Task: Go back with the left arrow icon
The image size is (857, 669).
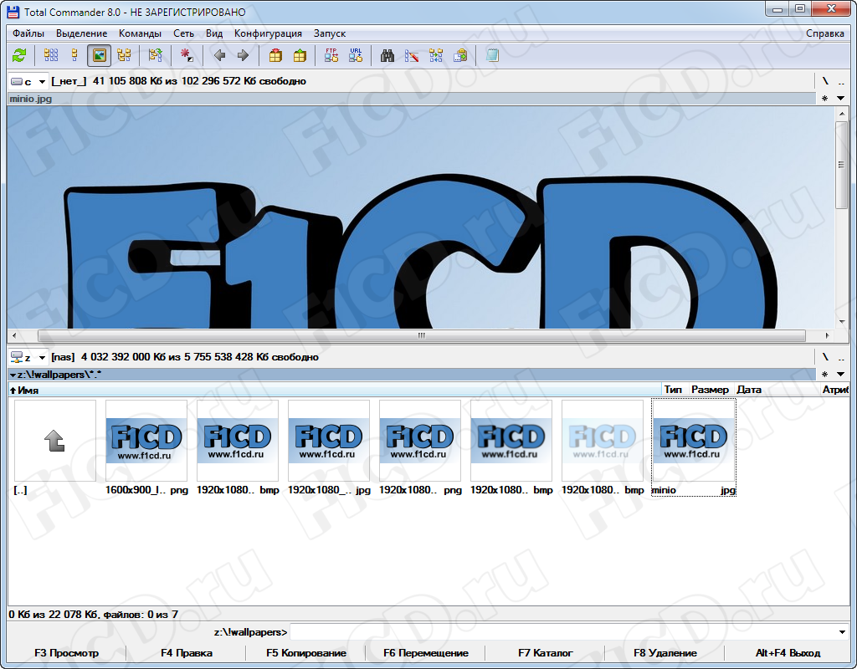Action: pos(219,55)
